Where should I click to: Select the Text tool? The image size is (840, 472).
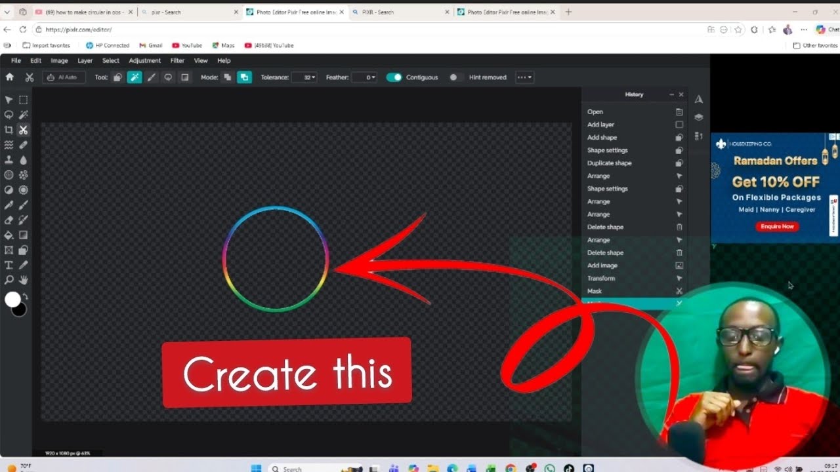click(9, 265)
